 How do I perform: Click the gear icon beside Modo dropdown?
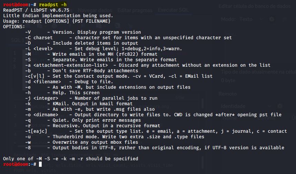tap(272, 19)
